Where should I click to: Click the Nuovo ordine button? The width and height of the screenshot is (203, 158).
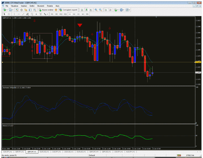[46, 10]
